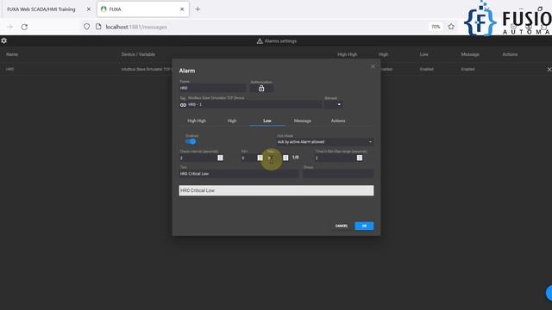Click the Check interval spinner buttons
The width and height of the screenshot is (552, 310).
pos(220,158)
